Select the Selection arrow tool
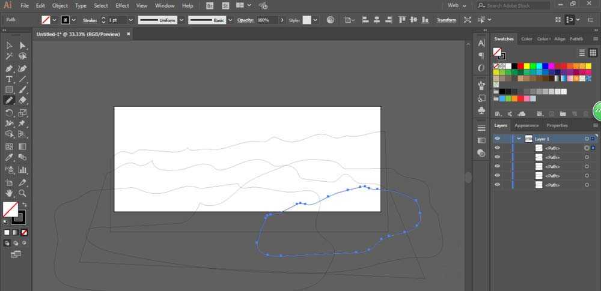 click(x=10, y=46)
